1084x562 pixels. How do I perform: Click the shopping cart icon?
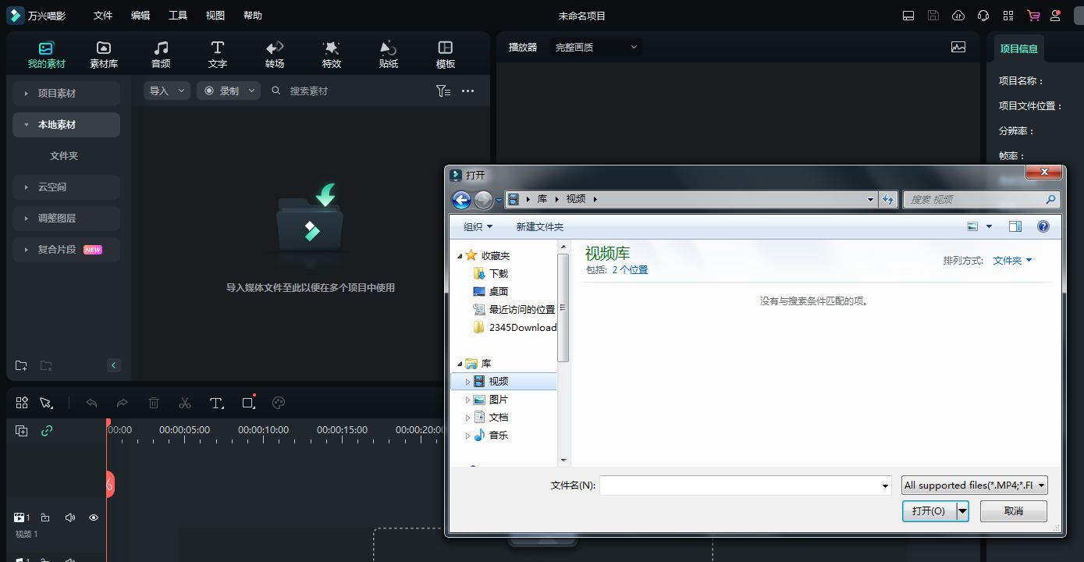(1033, 16)
